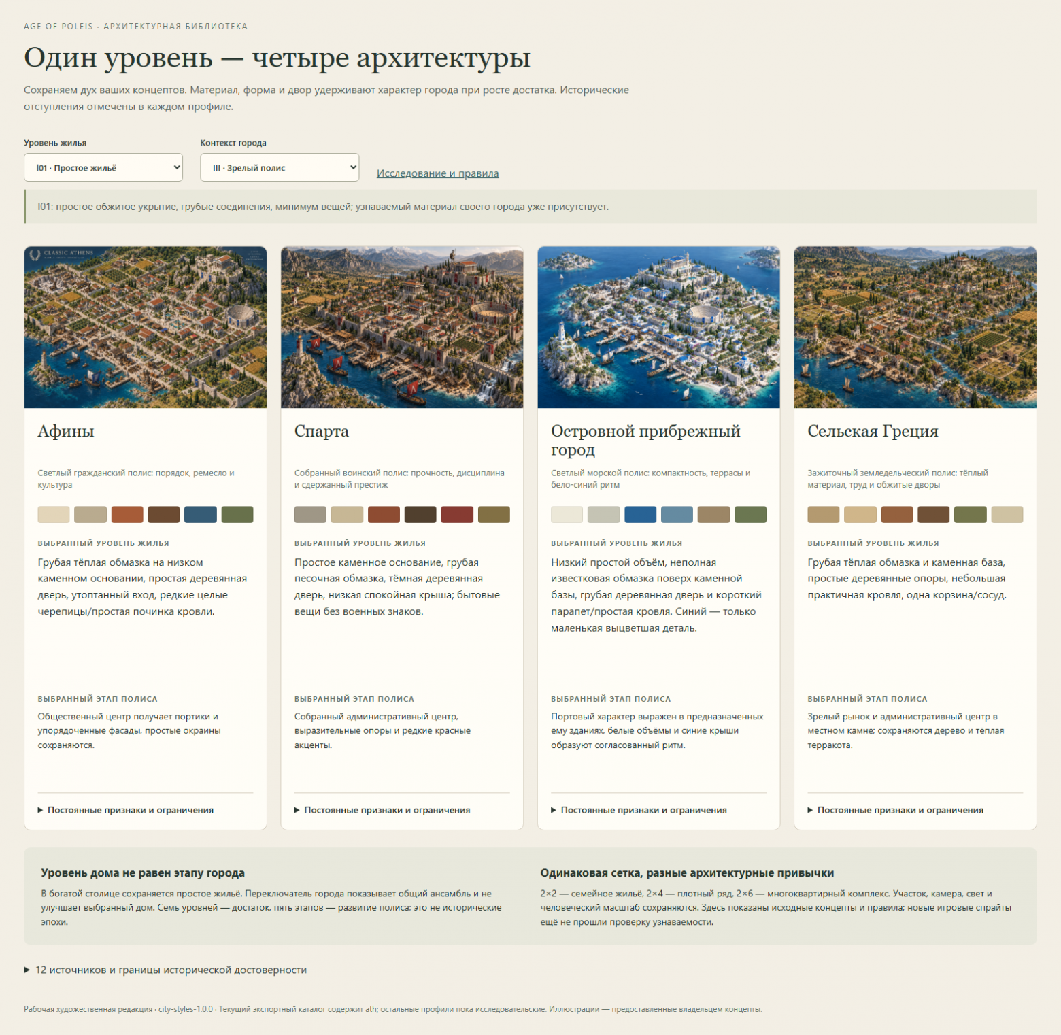Image resolution: width=1061 pixels, height=1035 pixels.
Task: Click the Спарта city illustration
Action: 402,327
